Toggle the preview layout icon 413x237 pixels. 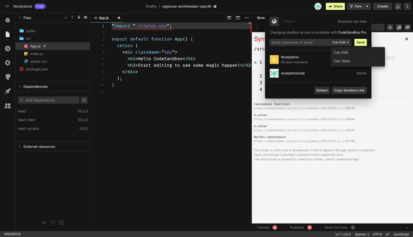click(238, 18)
